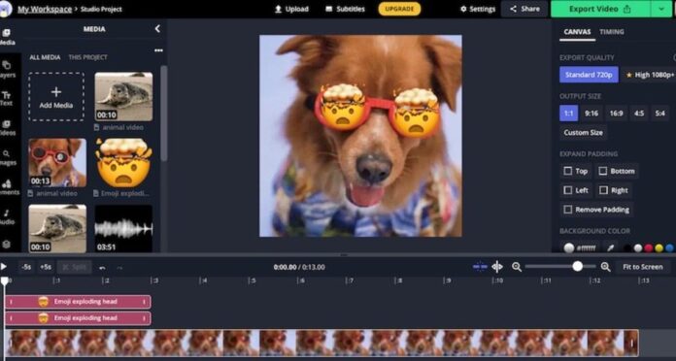This screenshot has height=361, width=676.
Task: Open the Text tool in the sidebar
Action: (7, 98)
